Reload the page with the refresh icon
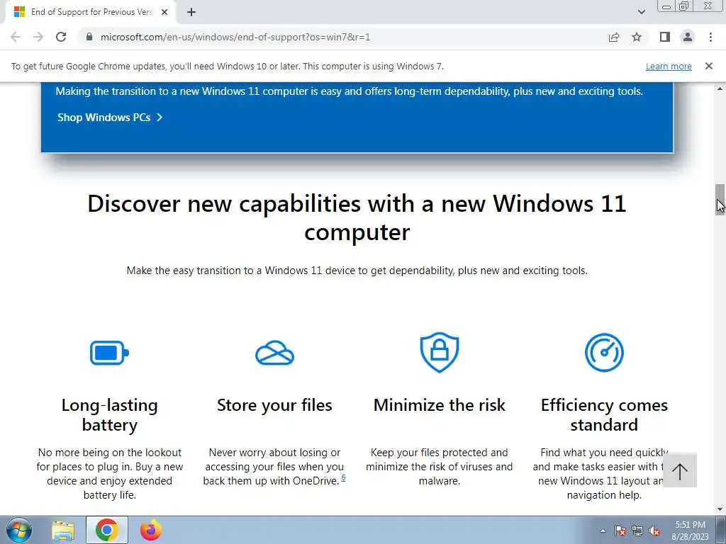 [x=61, y=37]
